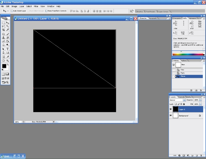Select the Rectangular Marquee tool
Viewport: 206px width, 159px height.
[x=4, y=23]
